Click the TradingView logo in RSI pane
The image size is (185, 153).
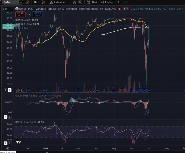[18, 142]
